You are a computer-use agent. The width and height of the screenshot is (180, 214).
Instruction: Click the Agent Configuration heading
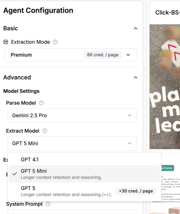[38, 10]
